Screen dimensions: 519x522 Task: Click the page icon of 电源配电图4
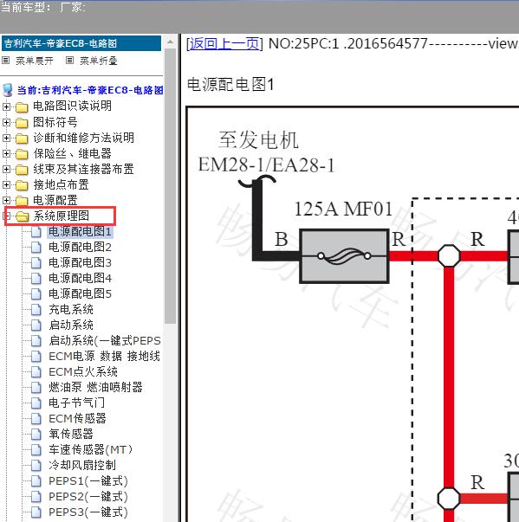click(36, 278)
